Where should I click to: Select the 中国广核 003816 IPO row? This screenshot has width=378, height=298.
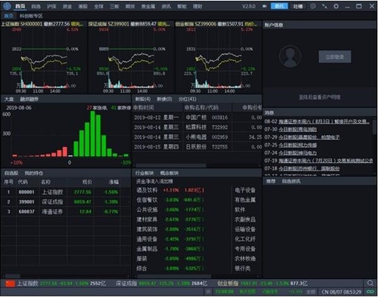point(197,118)
